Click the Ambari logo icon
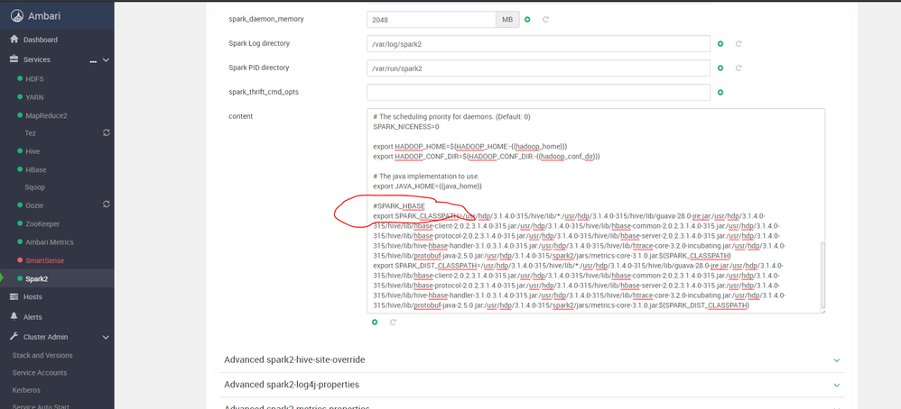The image size is (901, 409). point(18,15)
